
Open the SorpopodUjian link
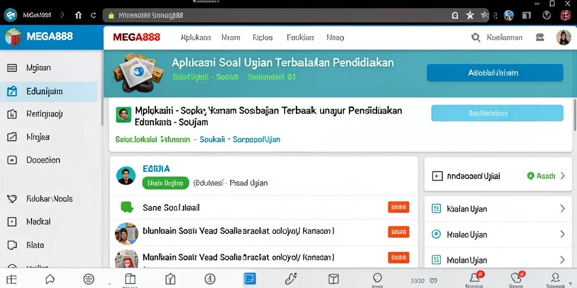256,139
